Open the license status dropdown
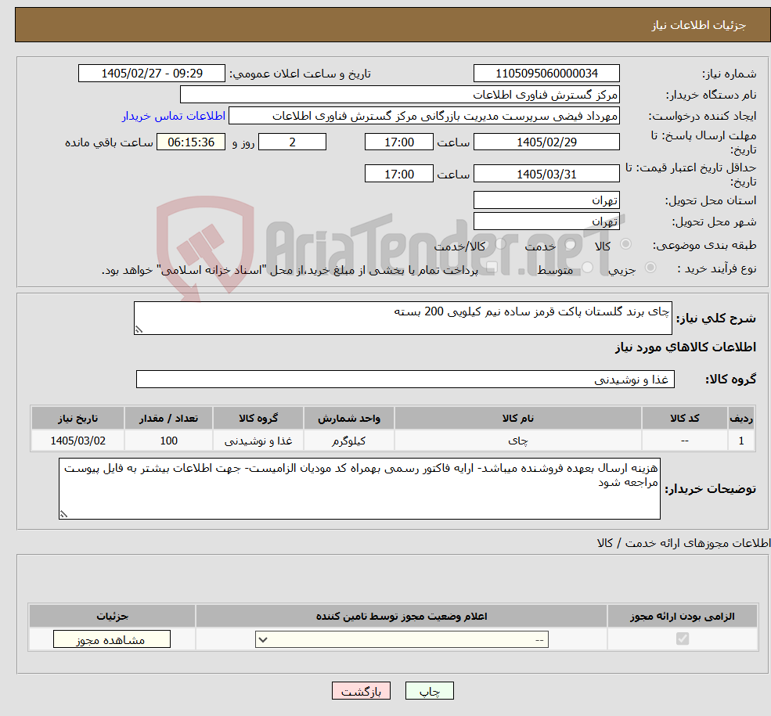The image size is (771, 716). click(x=402, y=639)
